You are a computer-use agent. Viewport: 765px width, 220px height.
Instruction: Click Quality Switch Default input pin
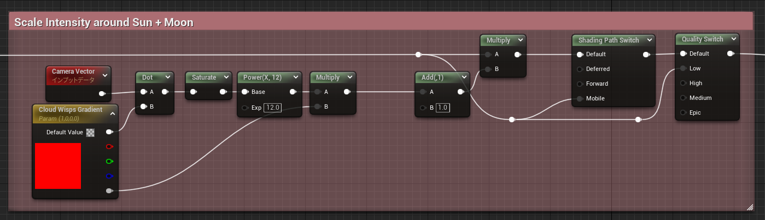click(683, 53)
